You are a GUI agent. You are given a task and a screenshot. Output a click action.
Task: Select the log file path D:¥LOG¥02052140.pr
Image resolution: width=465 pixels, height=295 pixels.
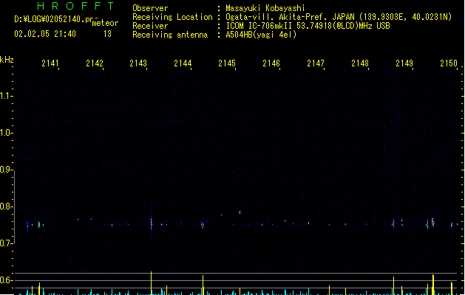pyautogui.click(x=54, y=19)
